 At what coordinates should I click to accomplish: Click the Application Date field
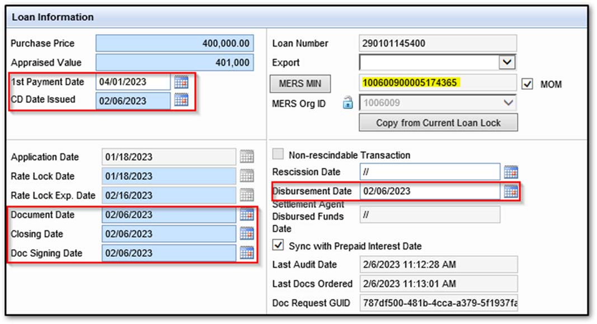(x=168, y=157)
